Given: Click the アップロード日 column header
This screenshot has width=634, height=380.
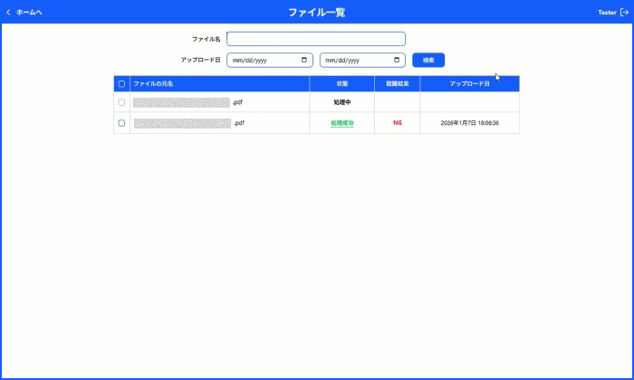Looking at the screenshot, I should tap(469, 83).
